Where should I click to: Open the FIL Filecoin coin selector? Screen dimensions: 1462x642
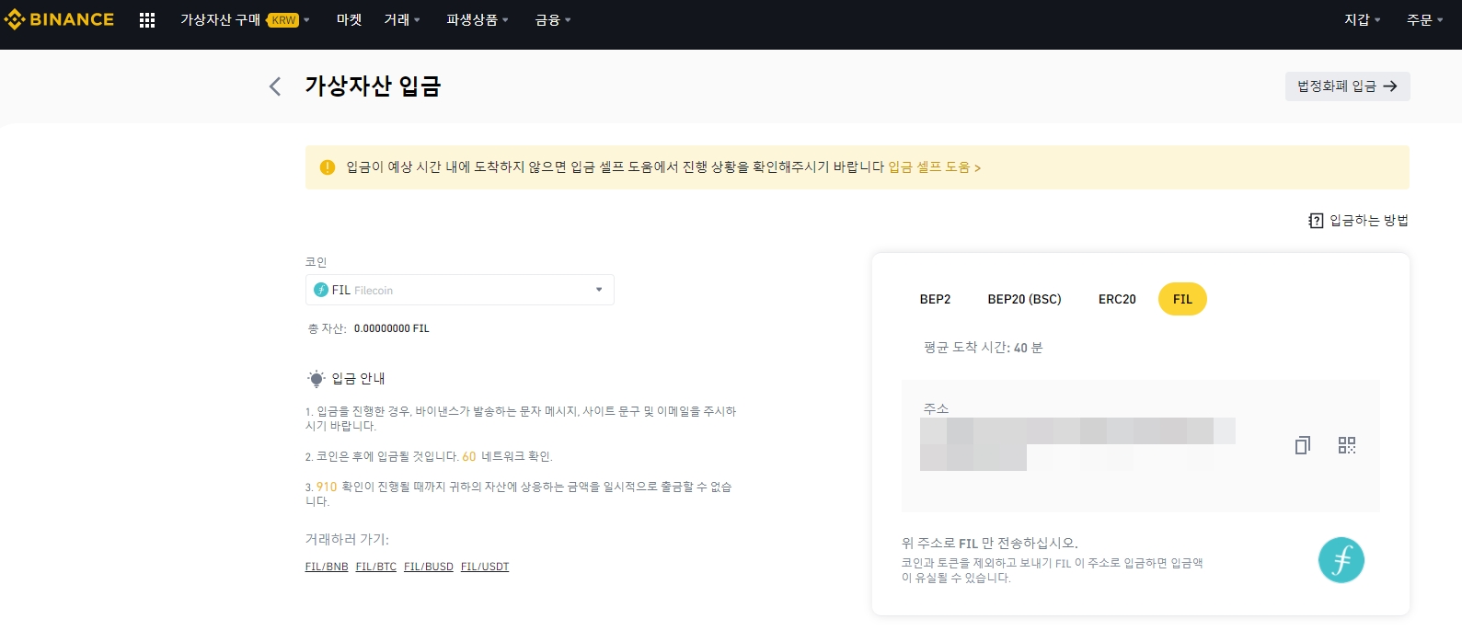click(x=460, y=290)
